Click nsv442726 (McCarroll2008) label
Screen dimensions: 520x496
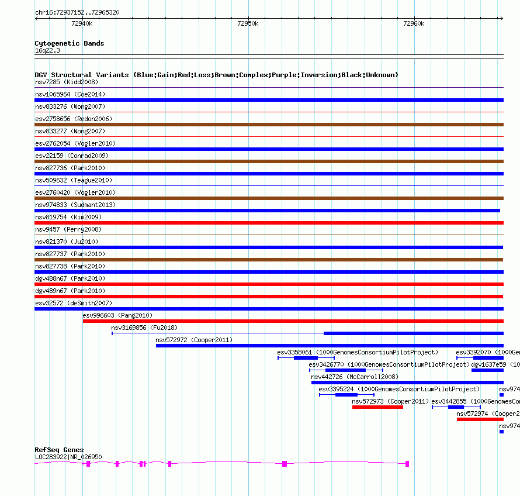click(355, 377)
